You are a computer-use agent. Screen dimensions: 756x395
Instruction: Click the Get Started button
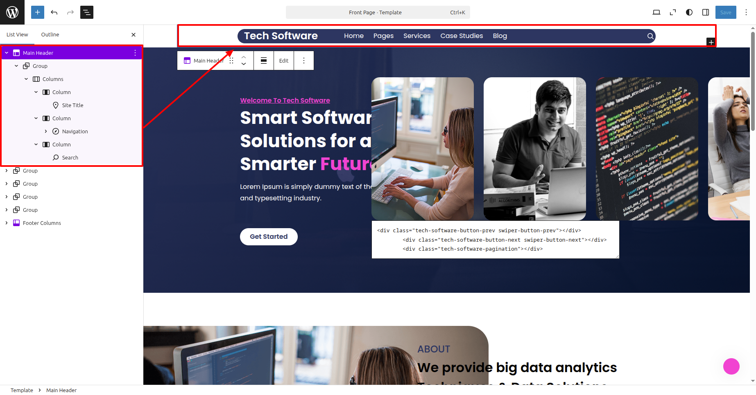(269, 237)
